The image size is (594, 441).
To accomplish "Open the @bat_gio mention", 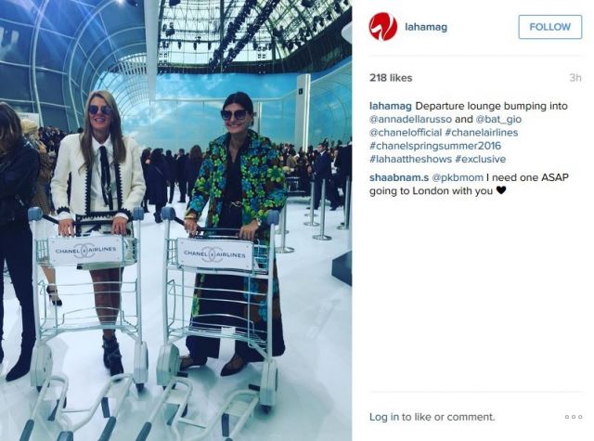I will [x=498, y=119].
